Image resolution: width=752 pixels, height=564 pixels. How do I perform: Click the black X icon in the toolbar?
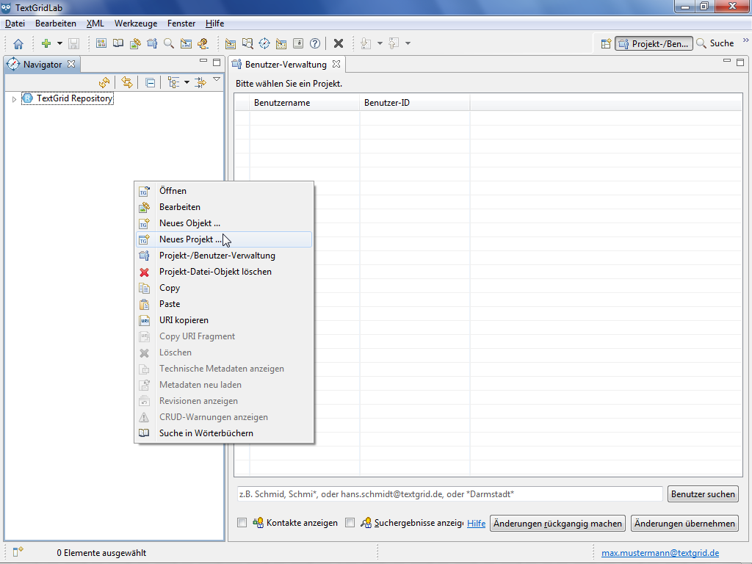[x=339, y=43]
